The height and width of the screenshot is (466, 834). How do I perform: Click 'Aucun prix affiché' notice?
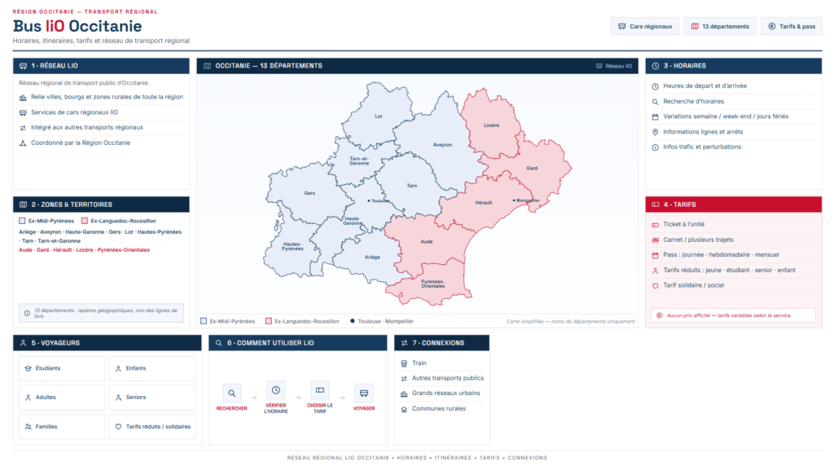734,315
